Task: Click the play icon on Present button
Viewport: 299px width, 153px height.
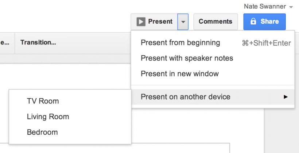Action: pos(141,22)
